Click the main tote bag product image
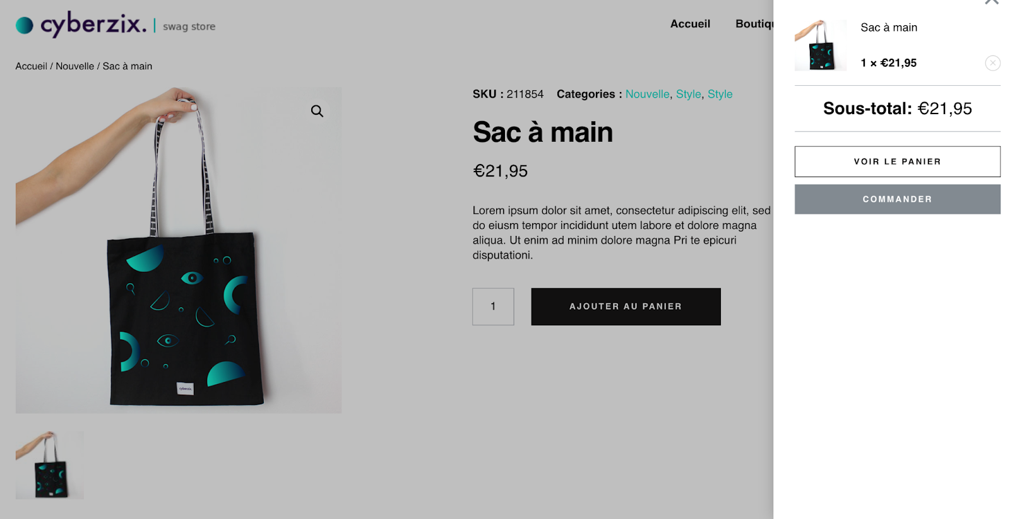This screenshot has height=519, width=1010. click(179, 250)
